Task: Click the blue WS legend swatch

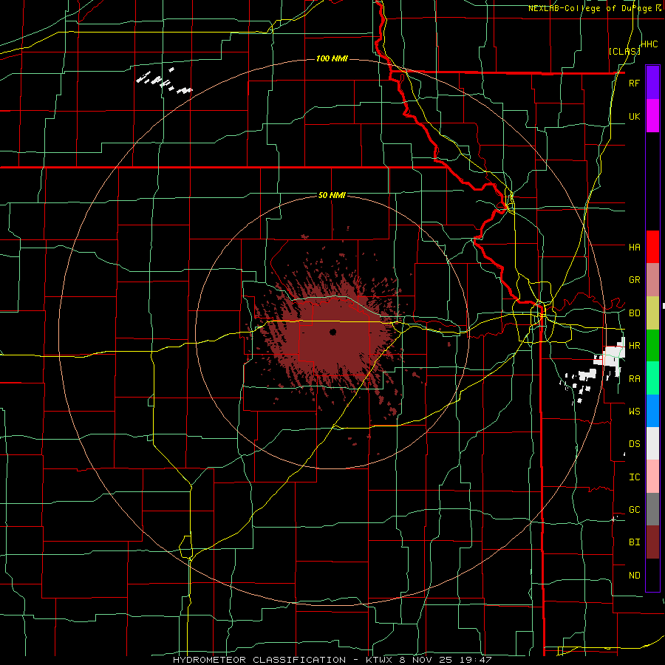Action: [652, 411]
